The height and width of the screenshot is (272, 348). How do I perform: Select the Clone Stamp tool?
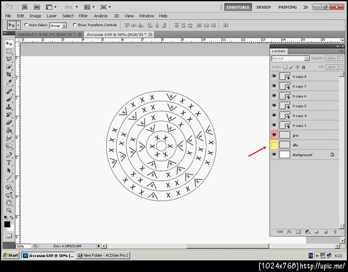[9, 107]
